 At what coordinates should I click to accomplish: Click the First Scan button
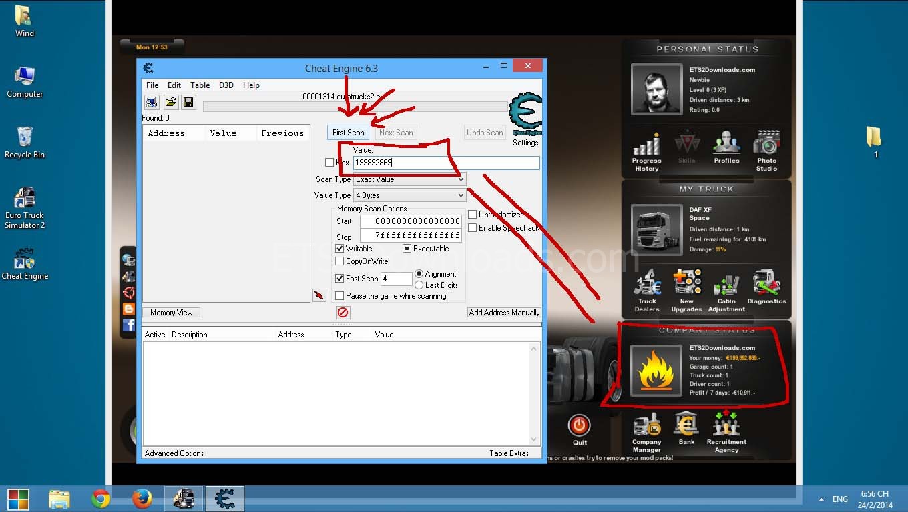click(347, 132)
